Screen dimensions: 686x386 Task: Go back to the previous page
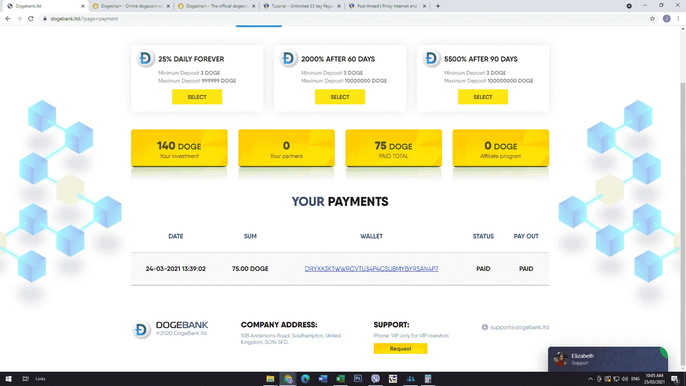(x=8, y=19)
